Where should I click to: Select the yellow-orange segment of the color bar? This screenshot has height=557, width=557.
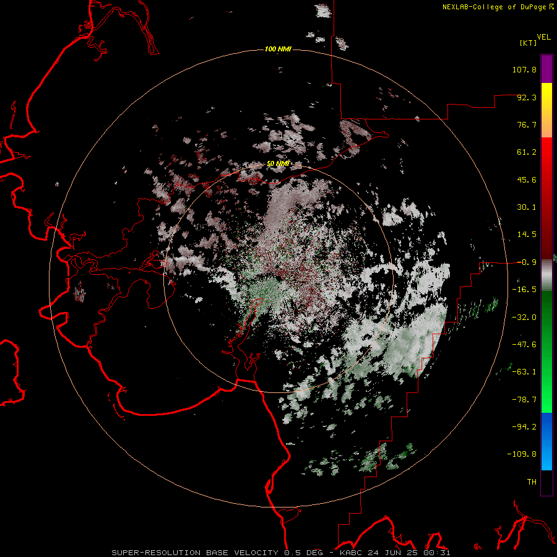tap(546, 110)
